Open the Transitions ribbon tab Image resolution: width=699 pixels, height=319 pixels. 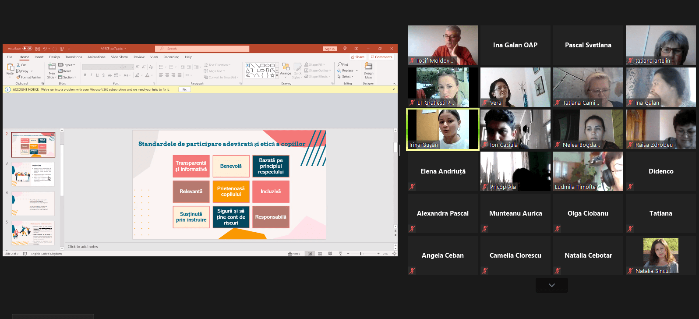[74, 57]
